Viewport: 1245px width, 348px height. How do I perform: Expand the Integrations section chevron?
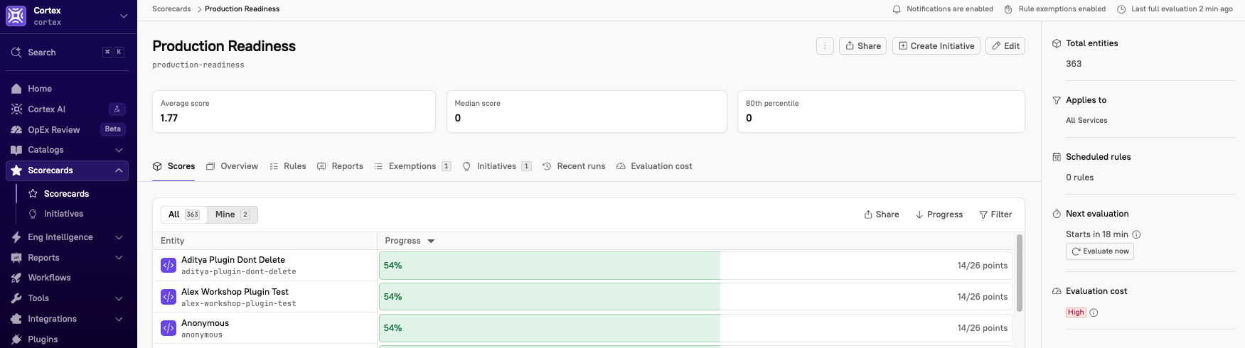pyautogui.click(x=119, y=319)
